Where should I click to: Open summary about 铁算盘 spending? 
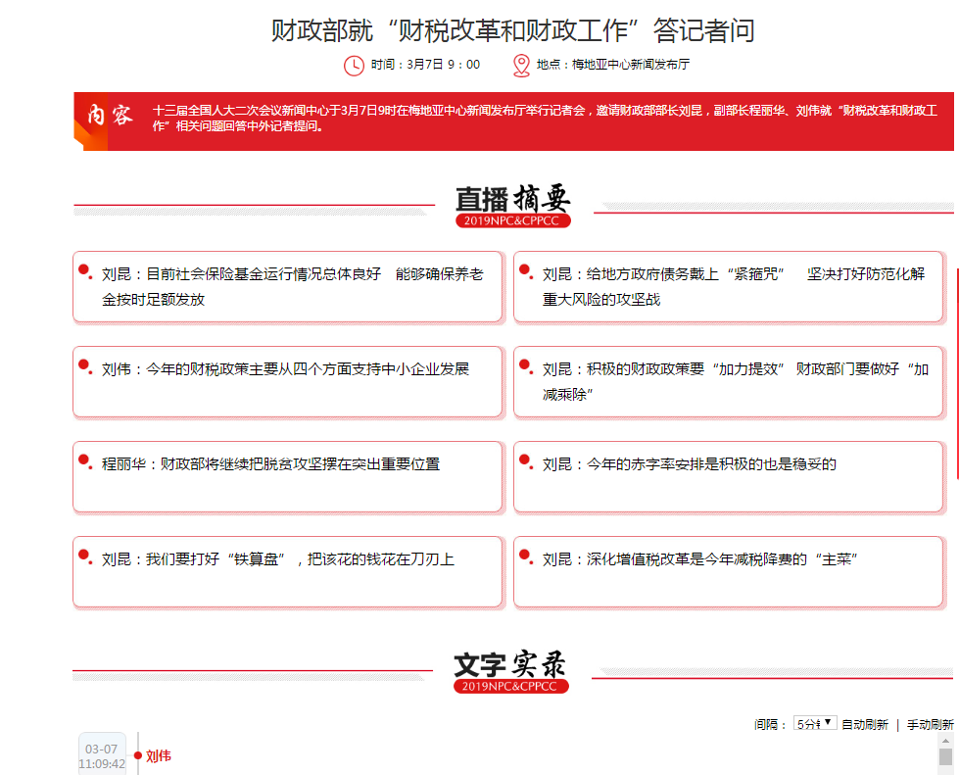click(278, 559)
